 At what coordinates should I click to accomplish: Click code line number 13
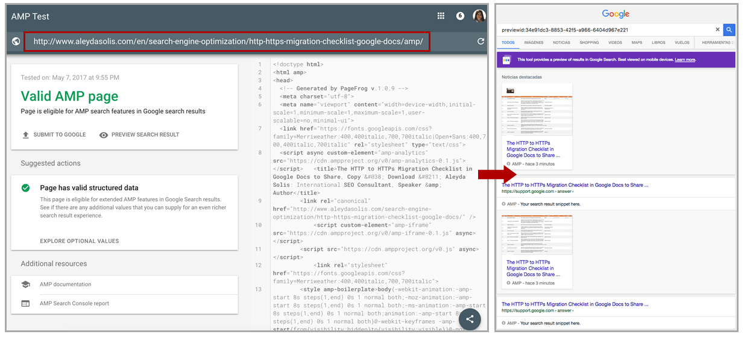pos(258,289)
